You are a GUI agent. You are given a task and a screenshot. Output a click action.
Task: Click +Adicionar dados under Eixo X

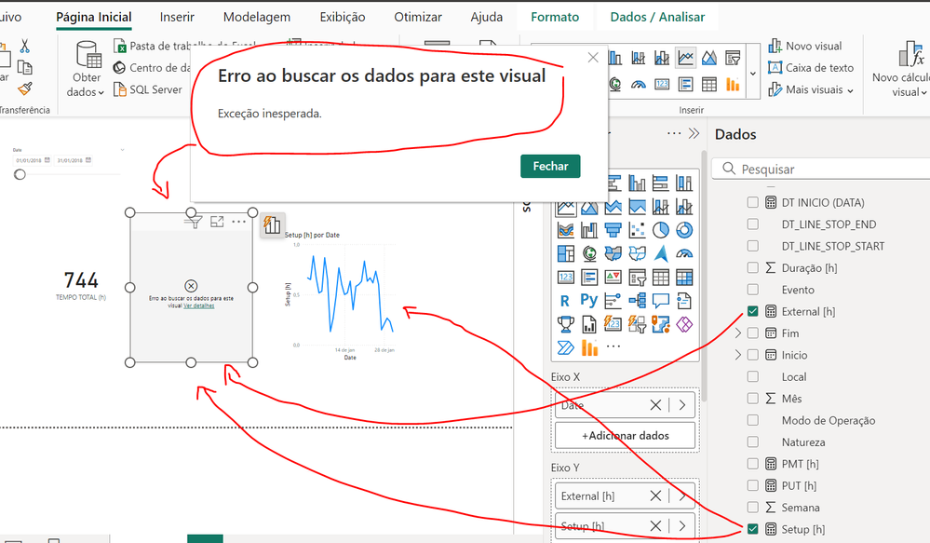click(626, 436)
